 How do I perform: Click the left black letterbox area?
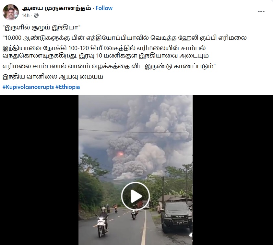pos(39,170)
